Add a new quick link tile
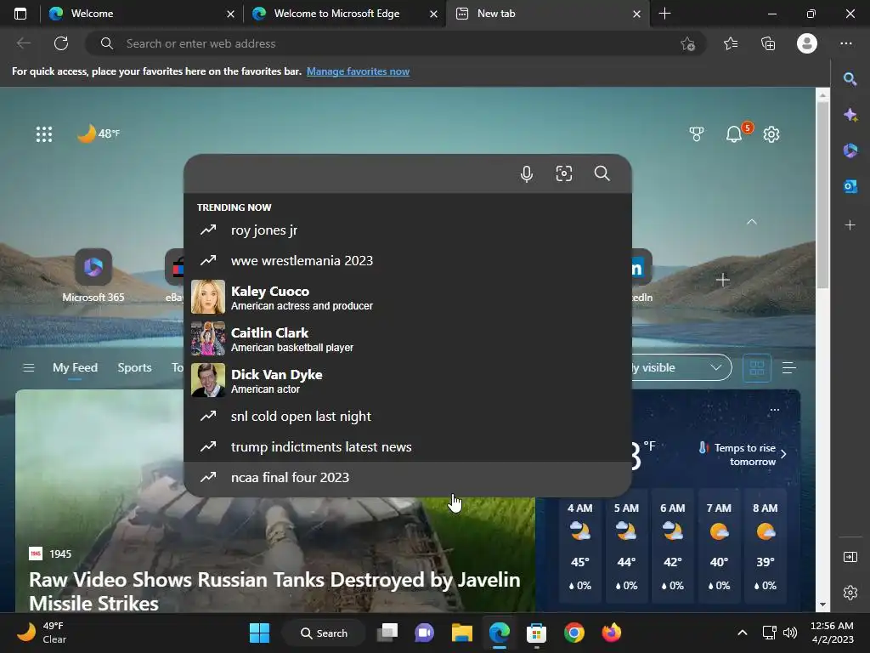 [722, 280]
